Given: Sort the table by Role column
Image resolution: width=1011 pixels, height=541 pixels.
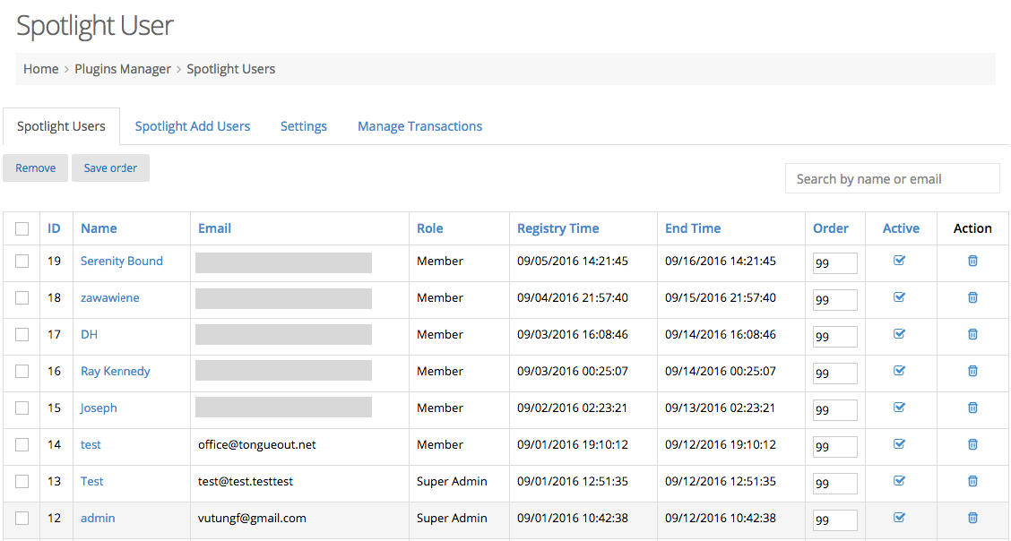Looking at the screenshot, I should pos(430,228).
